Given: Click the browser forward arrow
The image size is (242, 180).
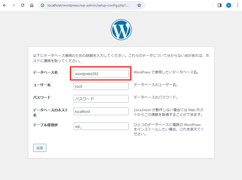Looking at the screenshot, I should 14,5.
